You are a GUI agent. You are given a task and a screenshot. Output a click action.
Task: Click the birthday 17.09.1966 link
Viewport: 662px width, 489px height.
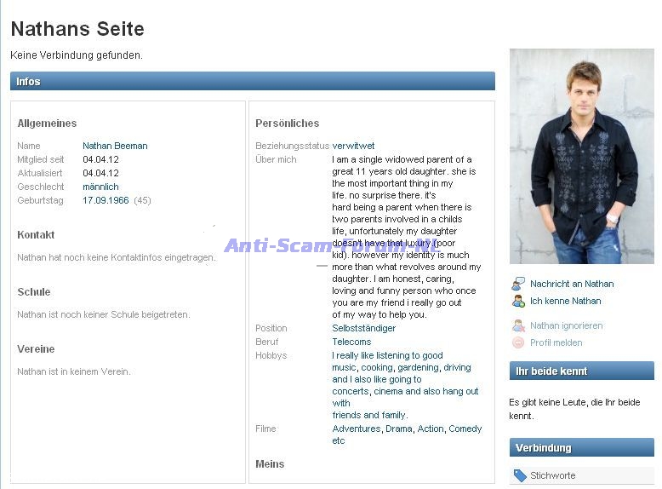[106, 200]
